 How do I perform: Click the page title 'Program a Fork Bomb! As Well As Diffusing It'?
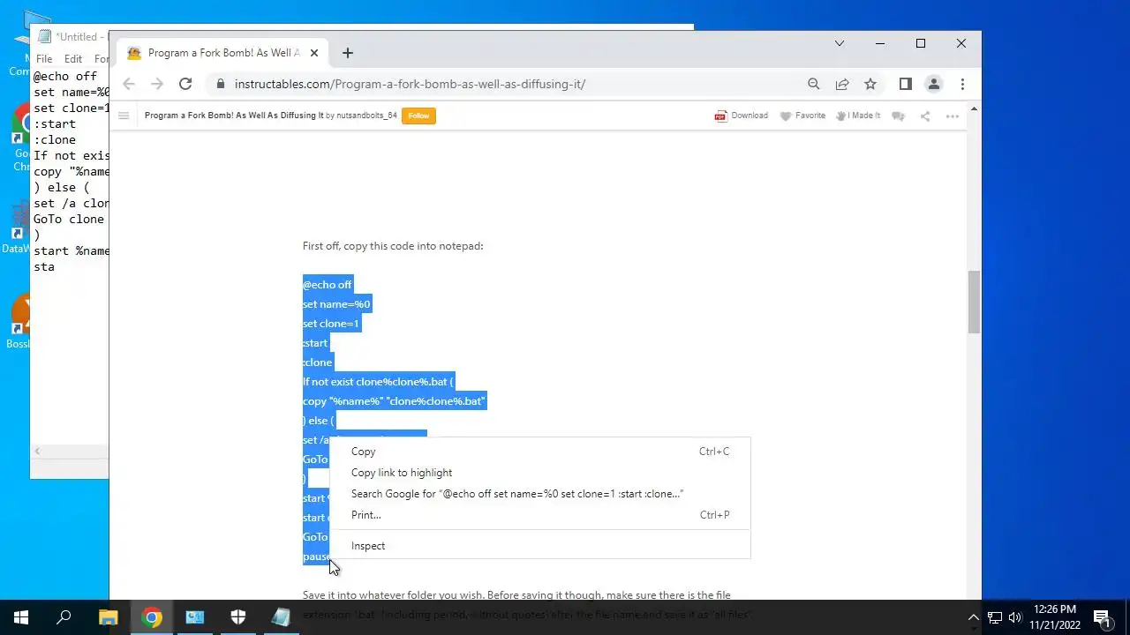234,116
